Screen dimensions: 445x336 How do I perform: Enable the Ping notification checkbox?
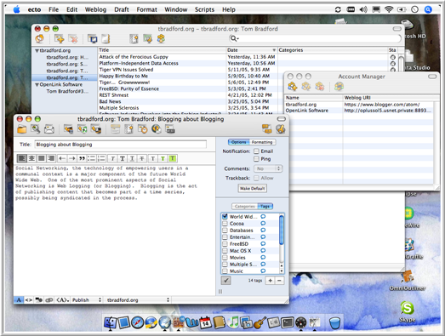(256, 158)
